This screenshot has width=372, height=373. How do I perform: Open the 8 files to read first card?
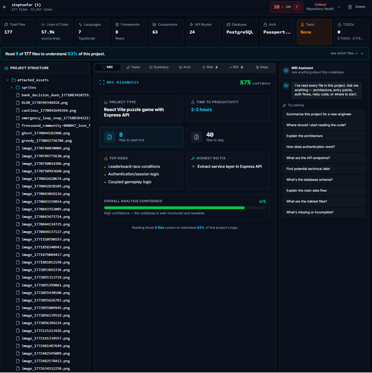click(x=141, y=137)
